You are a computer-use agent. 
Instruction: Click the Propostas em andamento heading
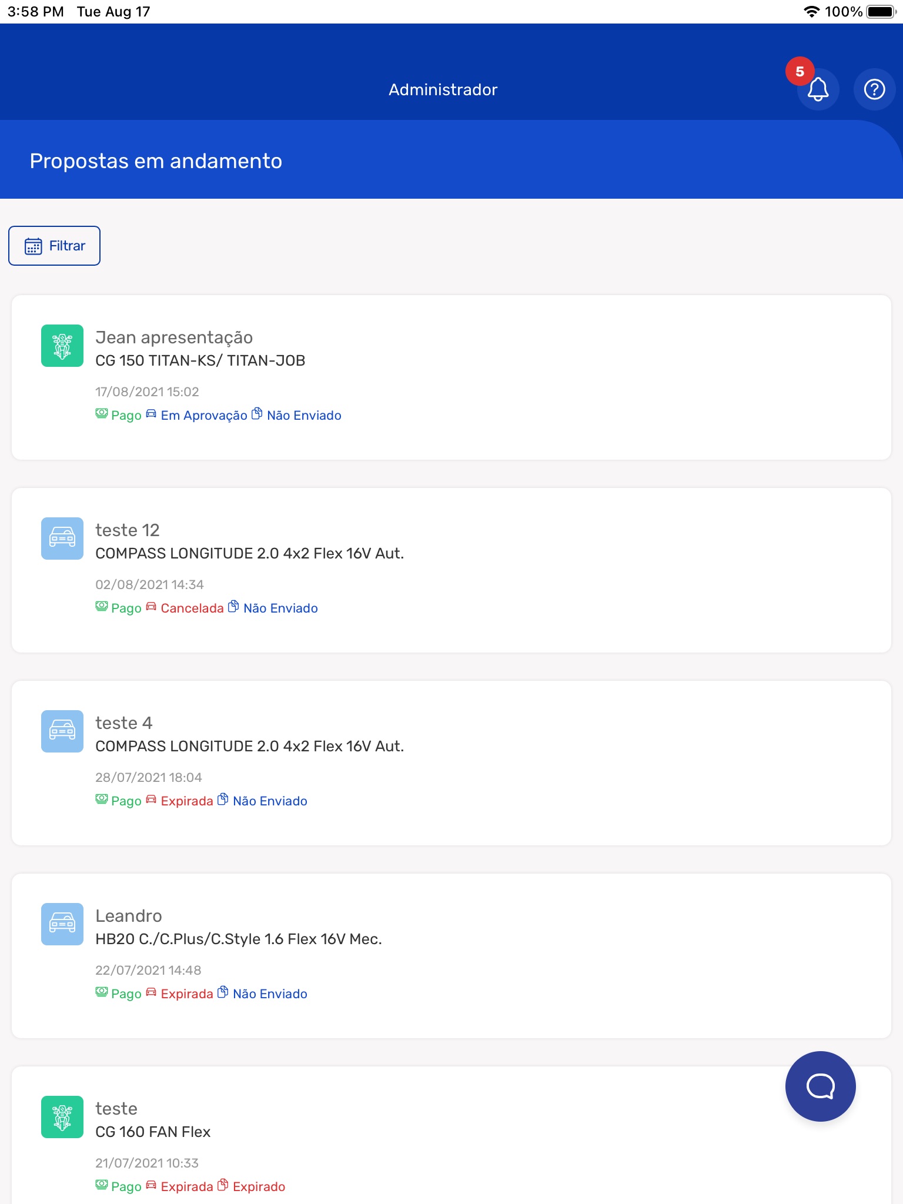(x=156, y=160)
